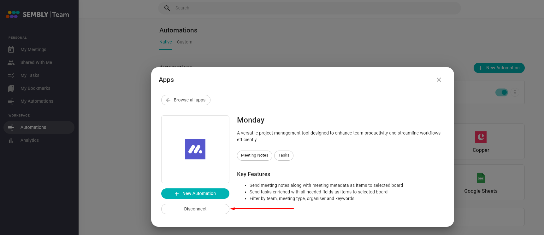Open My Bookmarks icon in sidebar
This screenshot has width=544, height=235.
tap(11, 88)
